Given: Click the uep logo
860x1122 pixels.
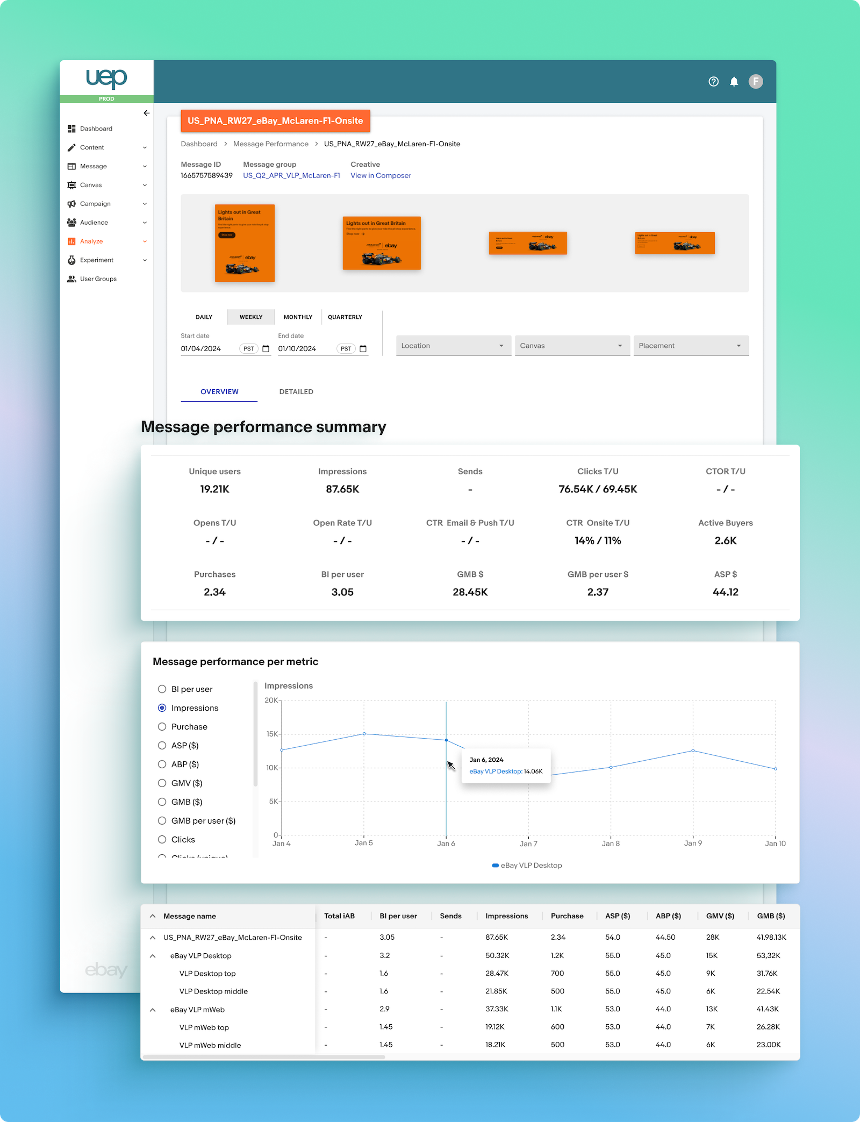Looking at the screenshot, I should 106,78.
